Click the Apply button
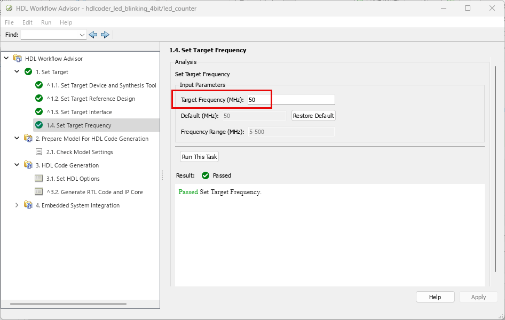 478,297
